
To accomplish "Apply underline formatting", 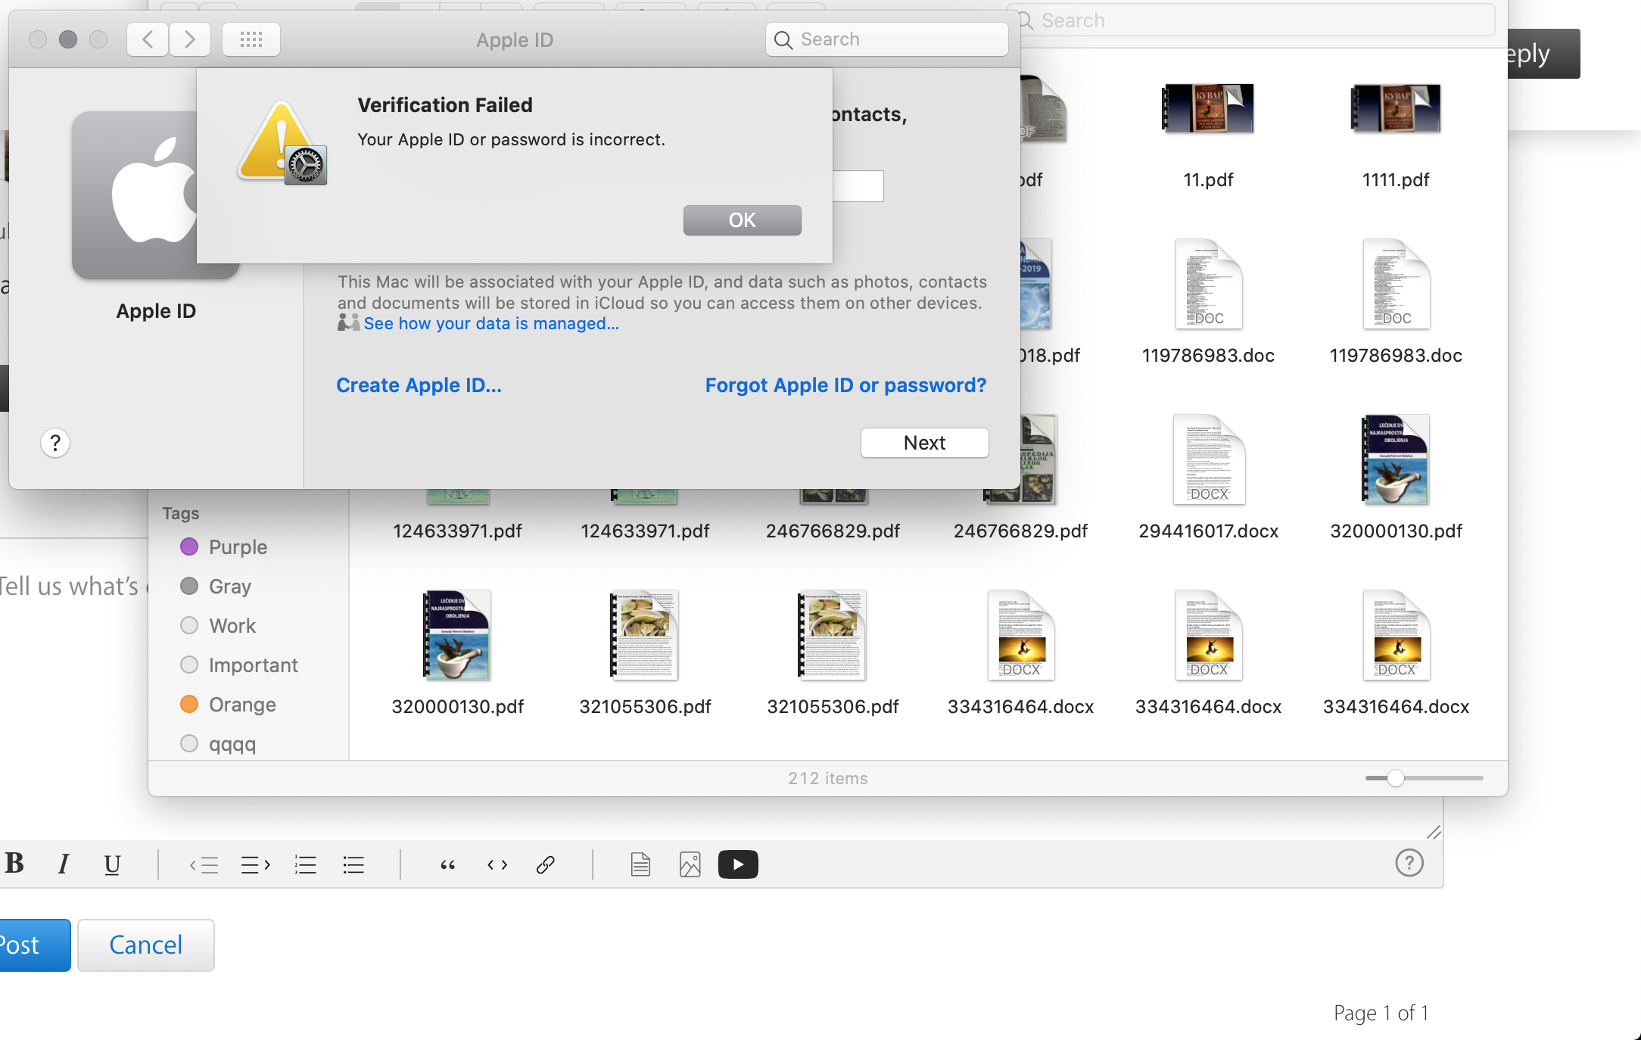I will coord(112,864).
